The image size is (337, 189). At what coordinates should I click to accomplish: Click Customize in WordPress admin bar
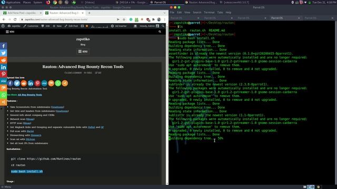[x=31, y=26]
